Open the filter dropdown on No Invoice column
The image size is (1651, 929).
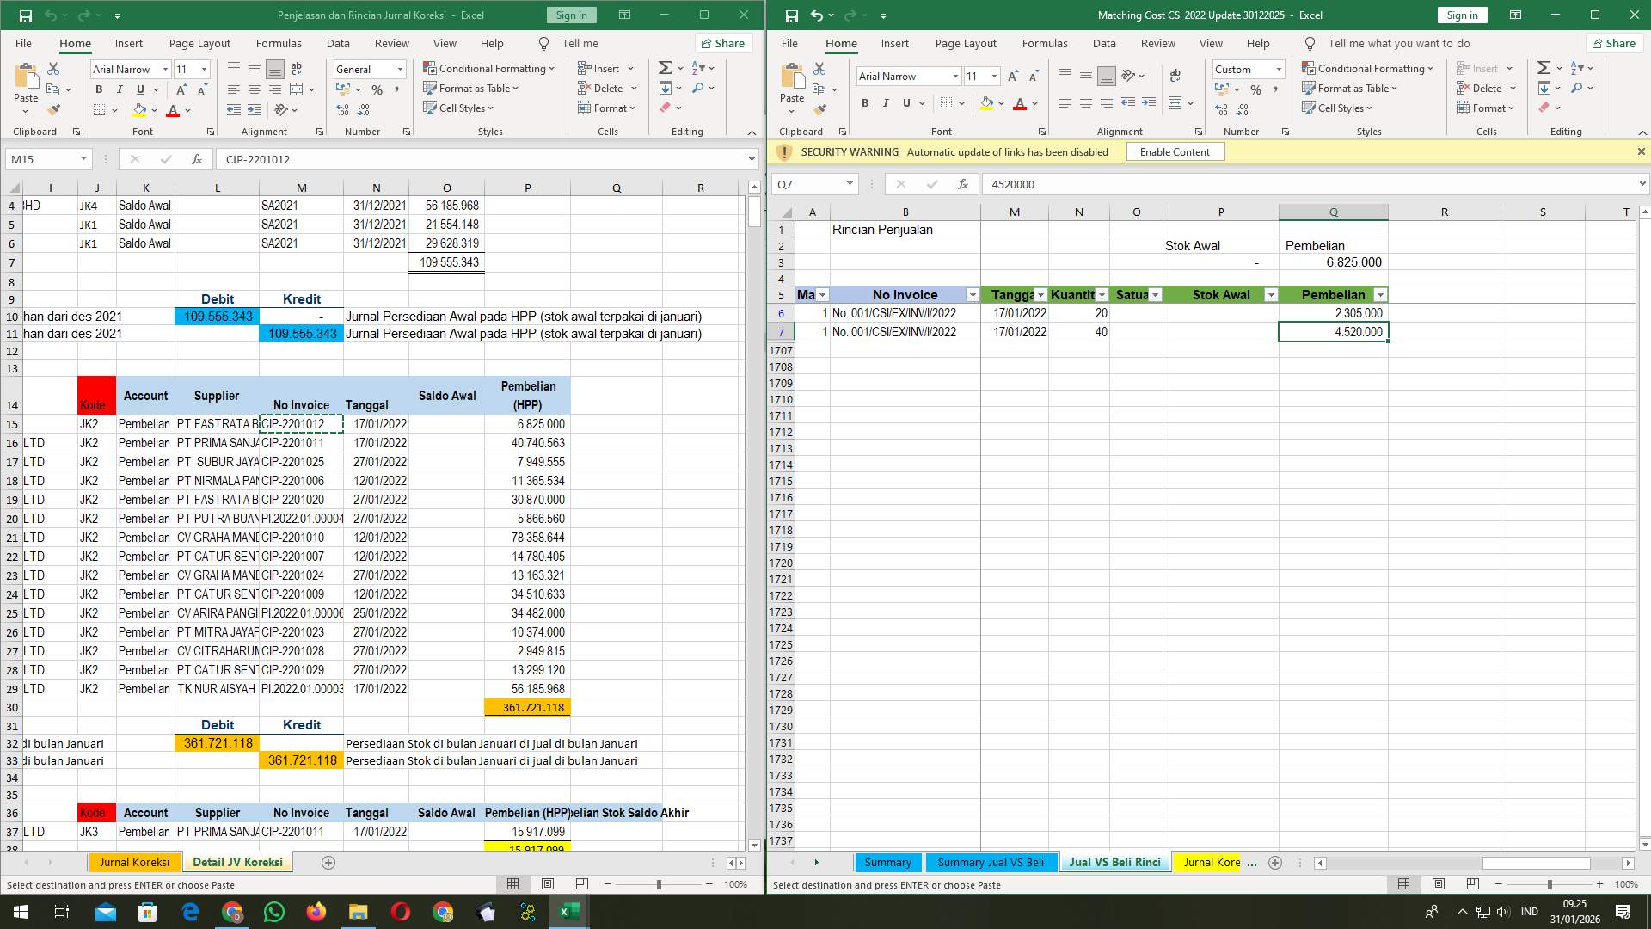click(973, 294)
